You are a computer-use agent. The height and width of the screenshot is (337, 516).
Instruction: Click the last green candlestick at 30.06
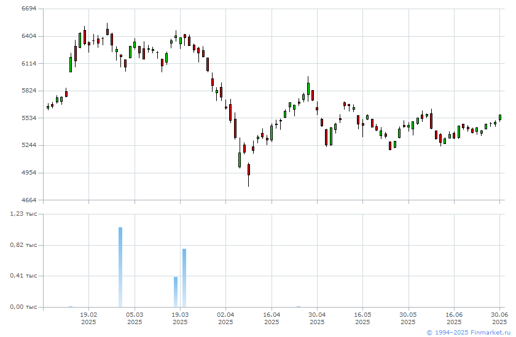pos(500,118)
